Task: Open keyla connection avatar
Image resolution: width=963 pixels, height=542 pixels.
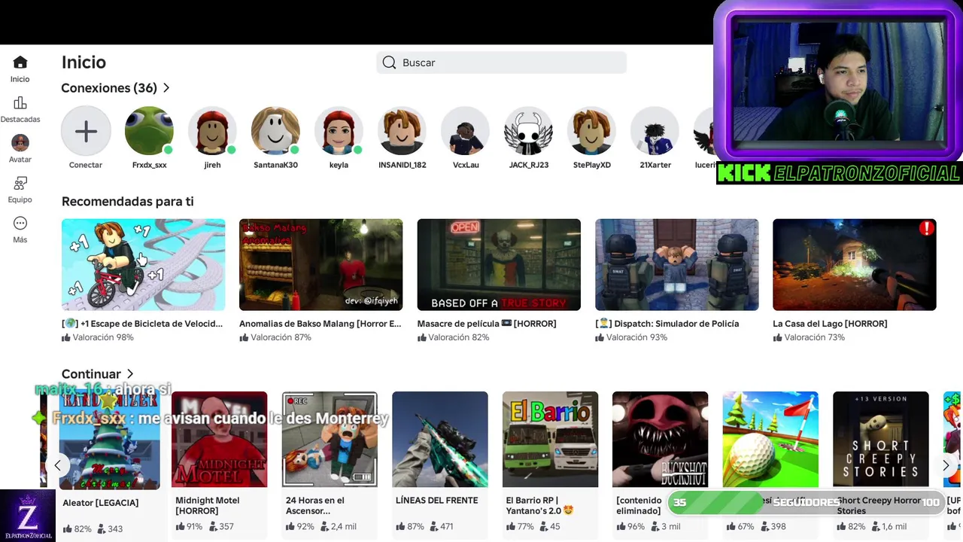Action: [339, 131]
